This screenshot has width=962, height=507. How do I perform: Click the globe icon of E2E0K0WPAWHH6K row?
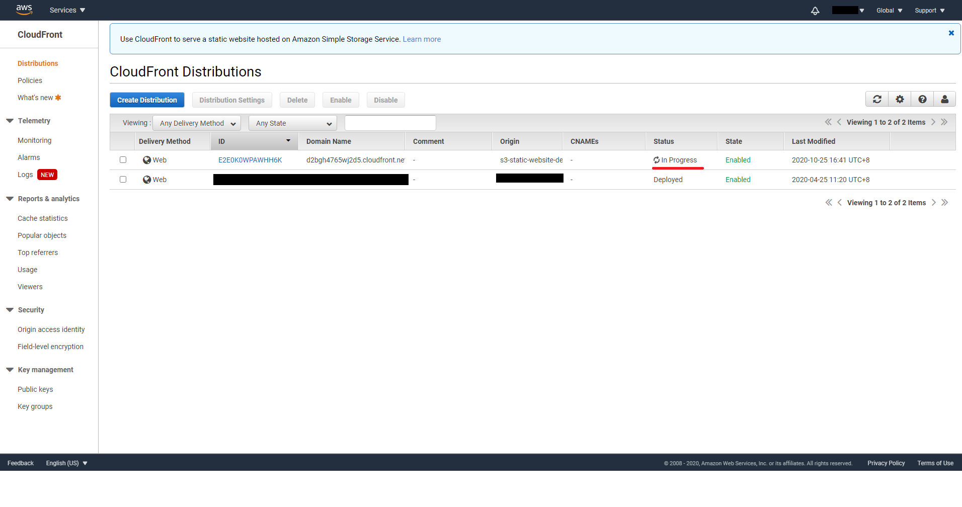tap(147, 160)
